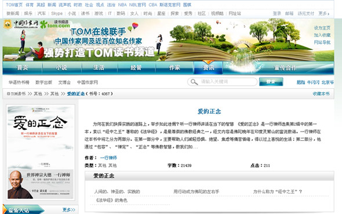The image size is (342, 214).
Task: Click the 爱的正念 book cover thumbnail
Action: [41, 152]
